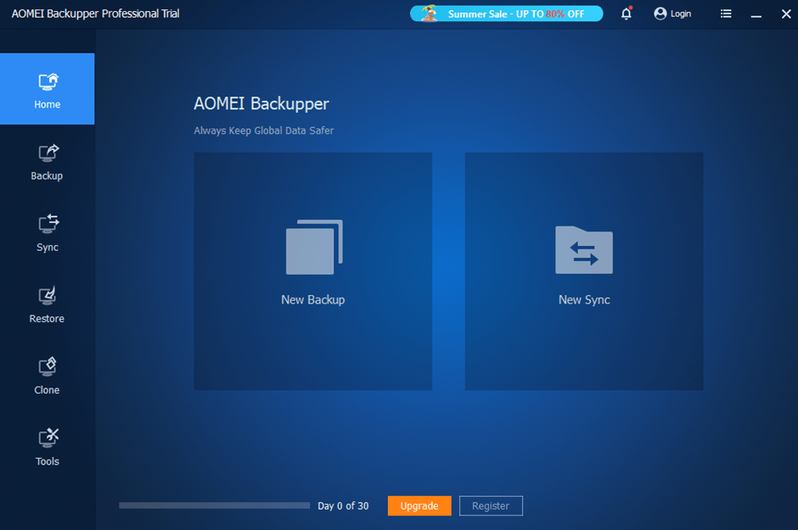Open the Summer Sale promotion banner

pyautogui.click(x=506, y=14)
